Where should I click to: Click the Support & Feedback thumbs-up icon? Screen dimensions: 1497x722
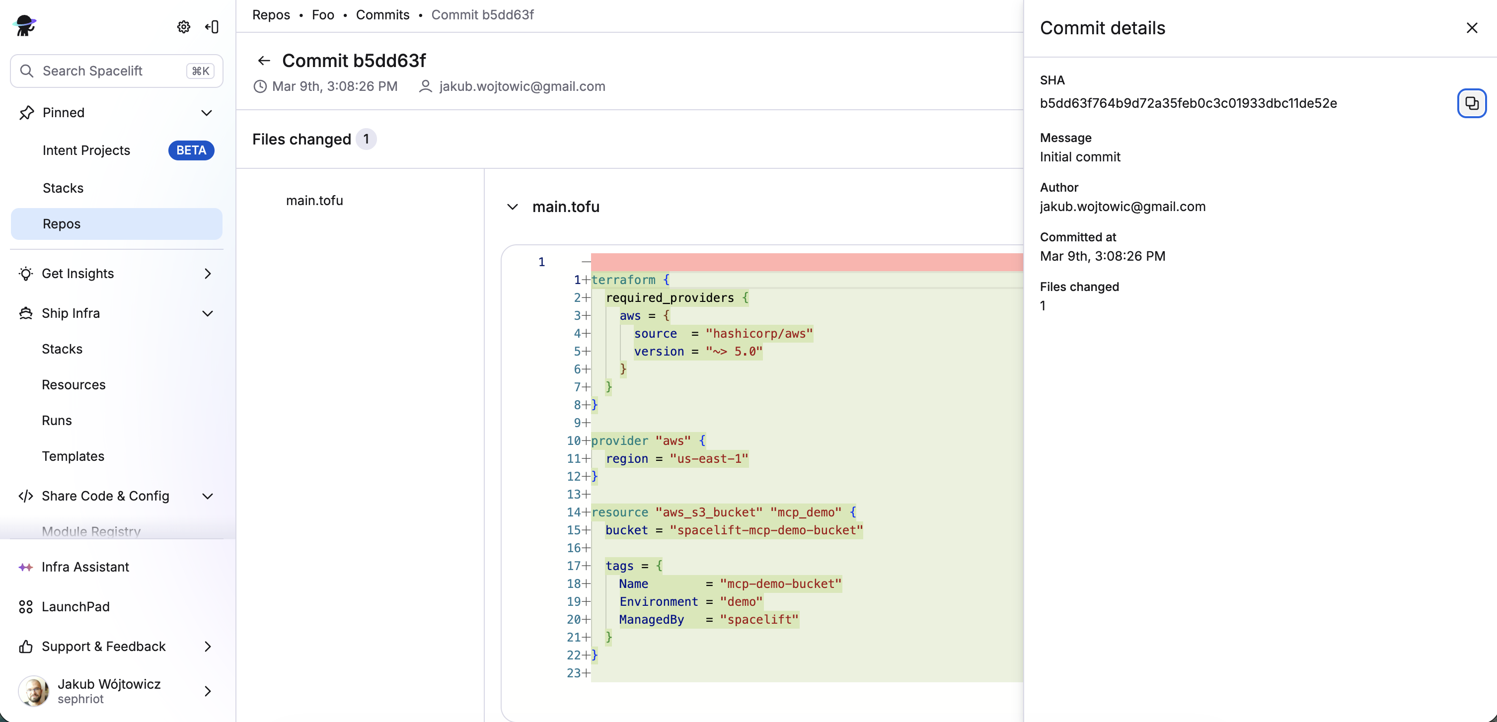click(25, 647)
